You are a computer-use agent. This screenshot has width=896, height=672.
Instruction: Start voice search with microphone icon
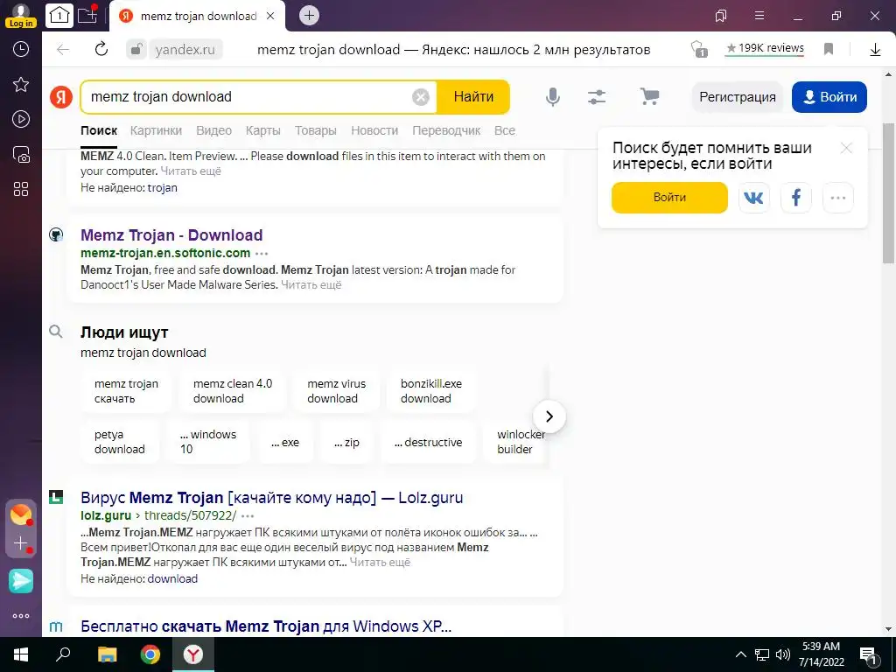553,96
